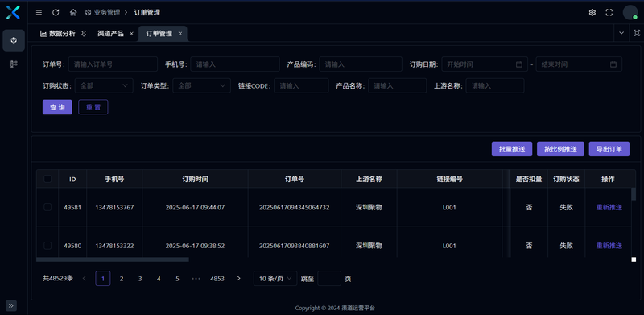
Task: Open the tabs dropdown chevron
Action: pos(621,33)
